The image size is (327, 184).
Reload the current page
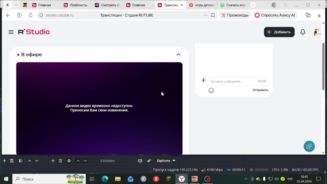point(30,15)
